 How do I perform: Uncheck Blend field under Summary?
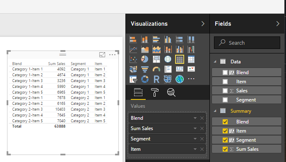(225, 122)
